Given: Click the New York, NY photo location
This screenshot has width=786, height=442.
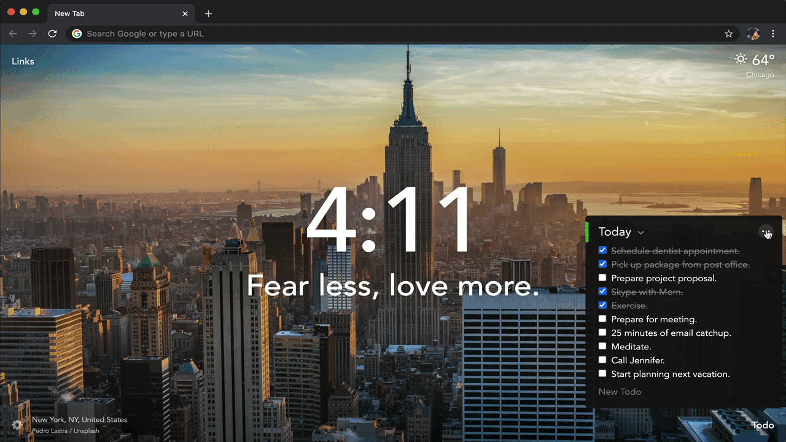Looking at the screenshot, I should (x=80, y=420).
